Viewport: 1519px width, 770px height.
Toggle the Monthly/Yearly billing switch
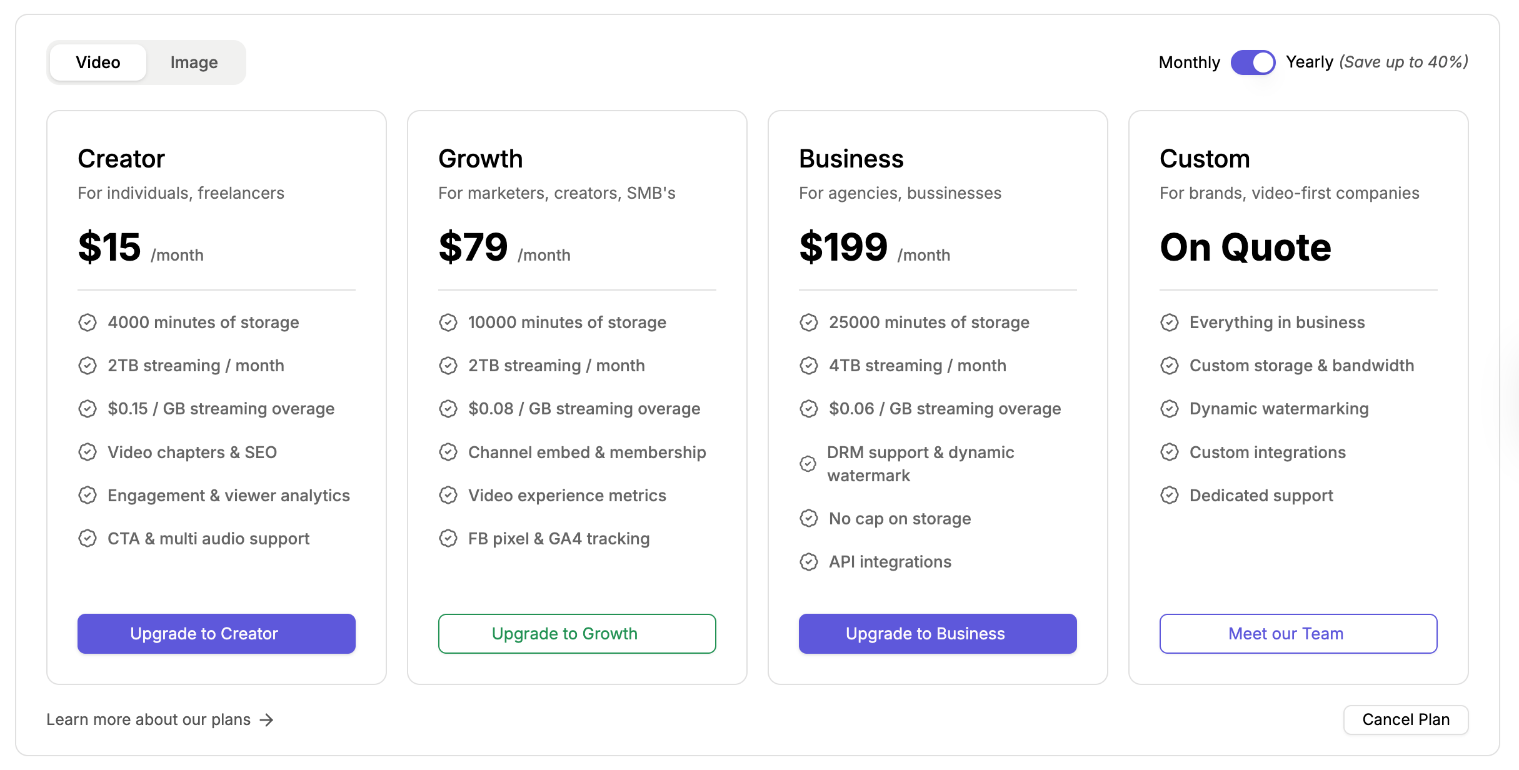coord(1253,62)
